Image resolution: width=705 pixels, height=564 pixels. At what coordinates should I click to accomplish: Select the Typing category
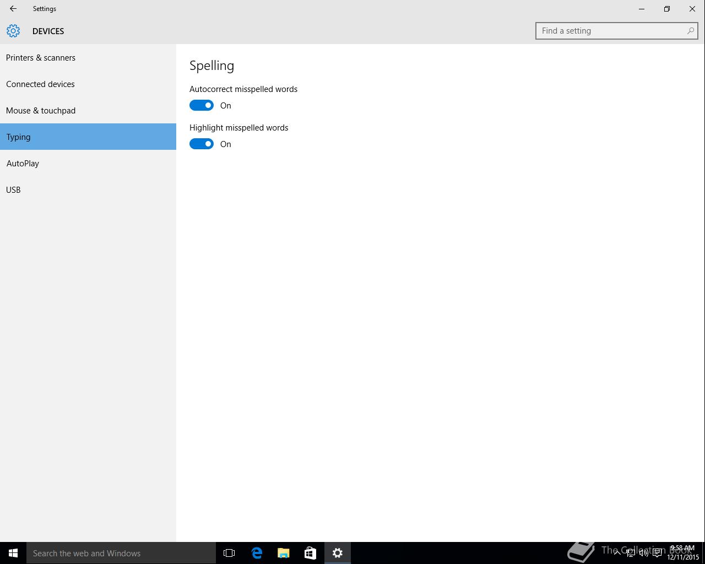(88, 137)
